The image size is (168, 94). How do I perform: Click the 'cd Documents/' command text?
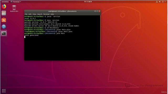point(53,28)
